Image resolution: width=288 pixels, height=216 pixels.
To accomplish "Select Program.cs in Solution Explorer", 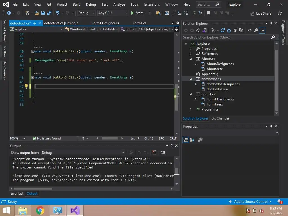I will [210, 109].
